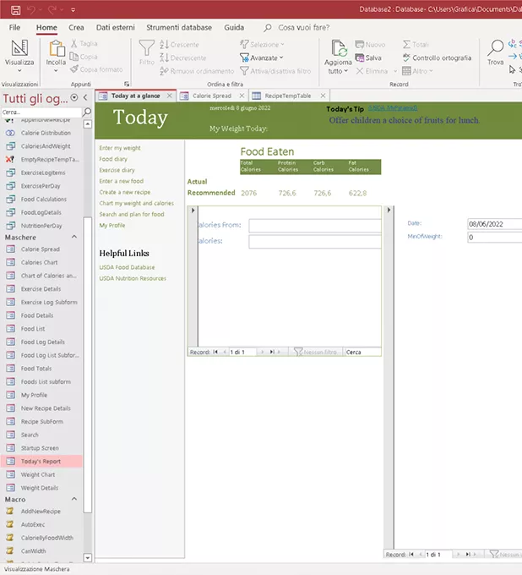Collapse the navigation pane shutter
The width and height of the screenshot is (522, 575).
(x=85, y=97)
